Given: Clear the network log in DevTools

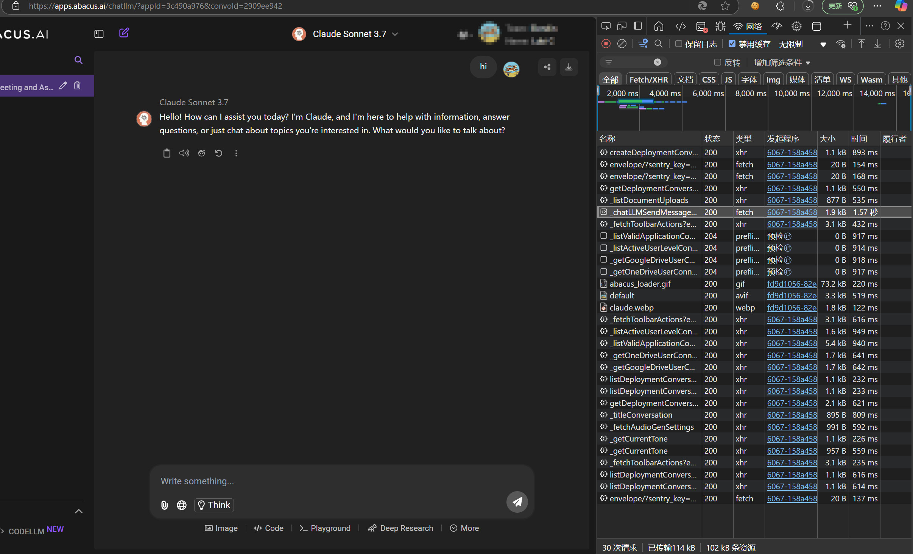Looking at the screenshot, I should tap(622, 44).
